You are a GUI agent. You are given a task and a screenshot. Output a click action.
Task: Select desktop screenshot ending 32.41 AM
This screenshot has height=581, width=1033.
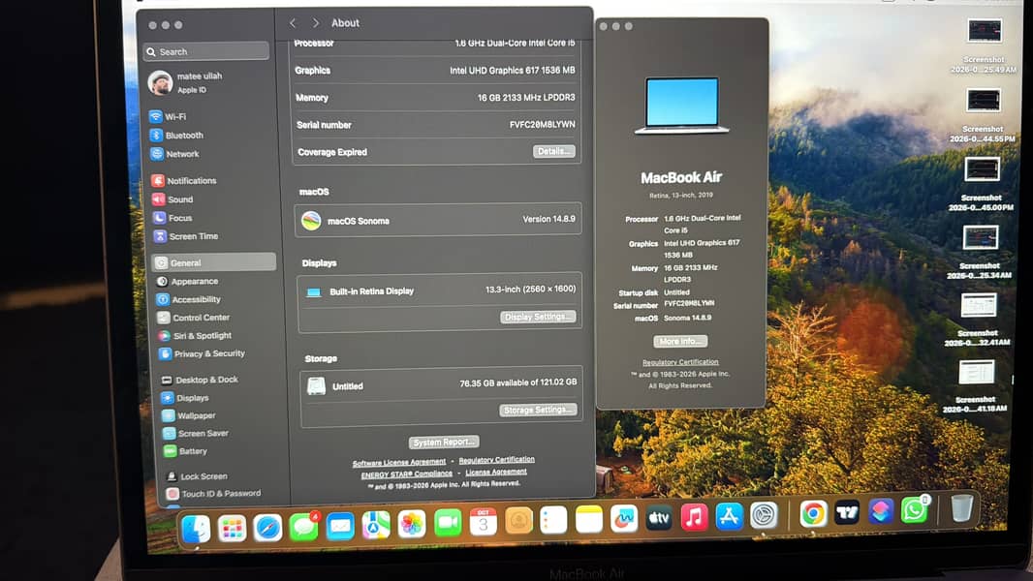(978, 320)
